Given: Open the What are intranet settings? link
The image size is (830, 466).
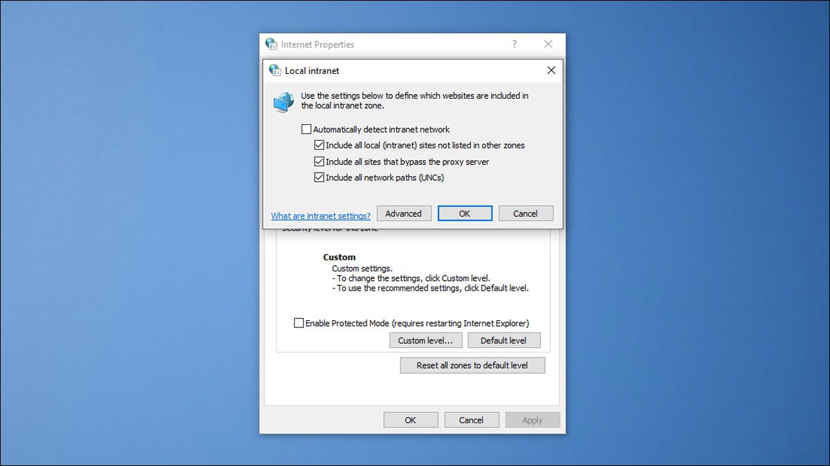Looking at the screenshot, I should coord(320,216).
